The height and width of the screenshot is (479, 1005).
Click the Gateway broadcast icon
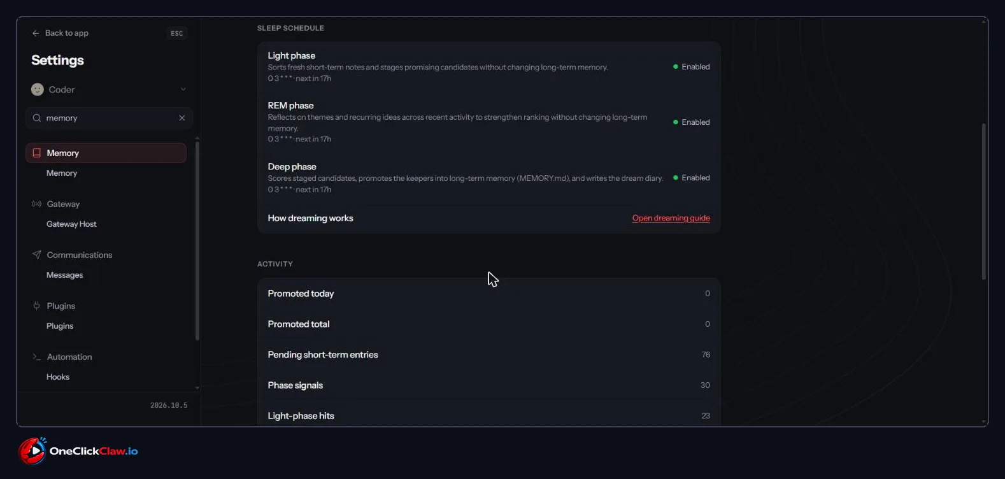[x=37, y=204]
